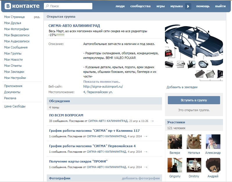Open Мои Видеозаписи
232x182 pixels.
coord(17,35)
